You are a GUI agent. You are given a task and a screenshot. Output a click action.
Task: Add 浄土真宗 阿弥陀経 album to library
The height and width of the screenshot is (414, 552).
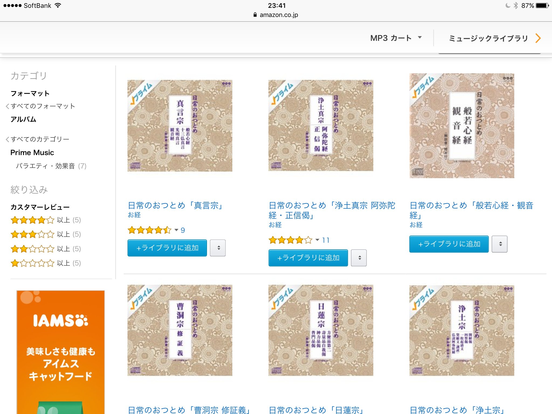tap(308, 258)
